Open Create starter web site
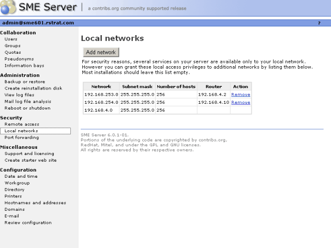This screenshot has height=248, width=331. click(x=31, y=160)
